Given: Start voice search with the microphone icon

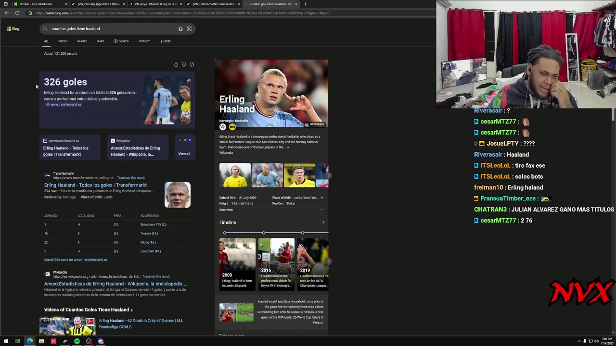Looking at the screenshot, I should [x=180, y=29].
